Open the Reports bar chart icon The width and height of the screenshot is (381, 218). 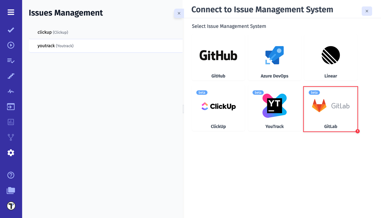coord(11,122)
